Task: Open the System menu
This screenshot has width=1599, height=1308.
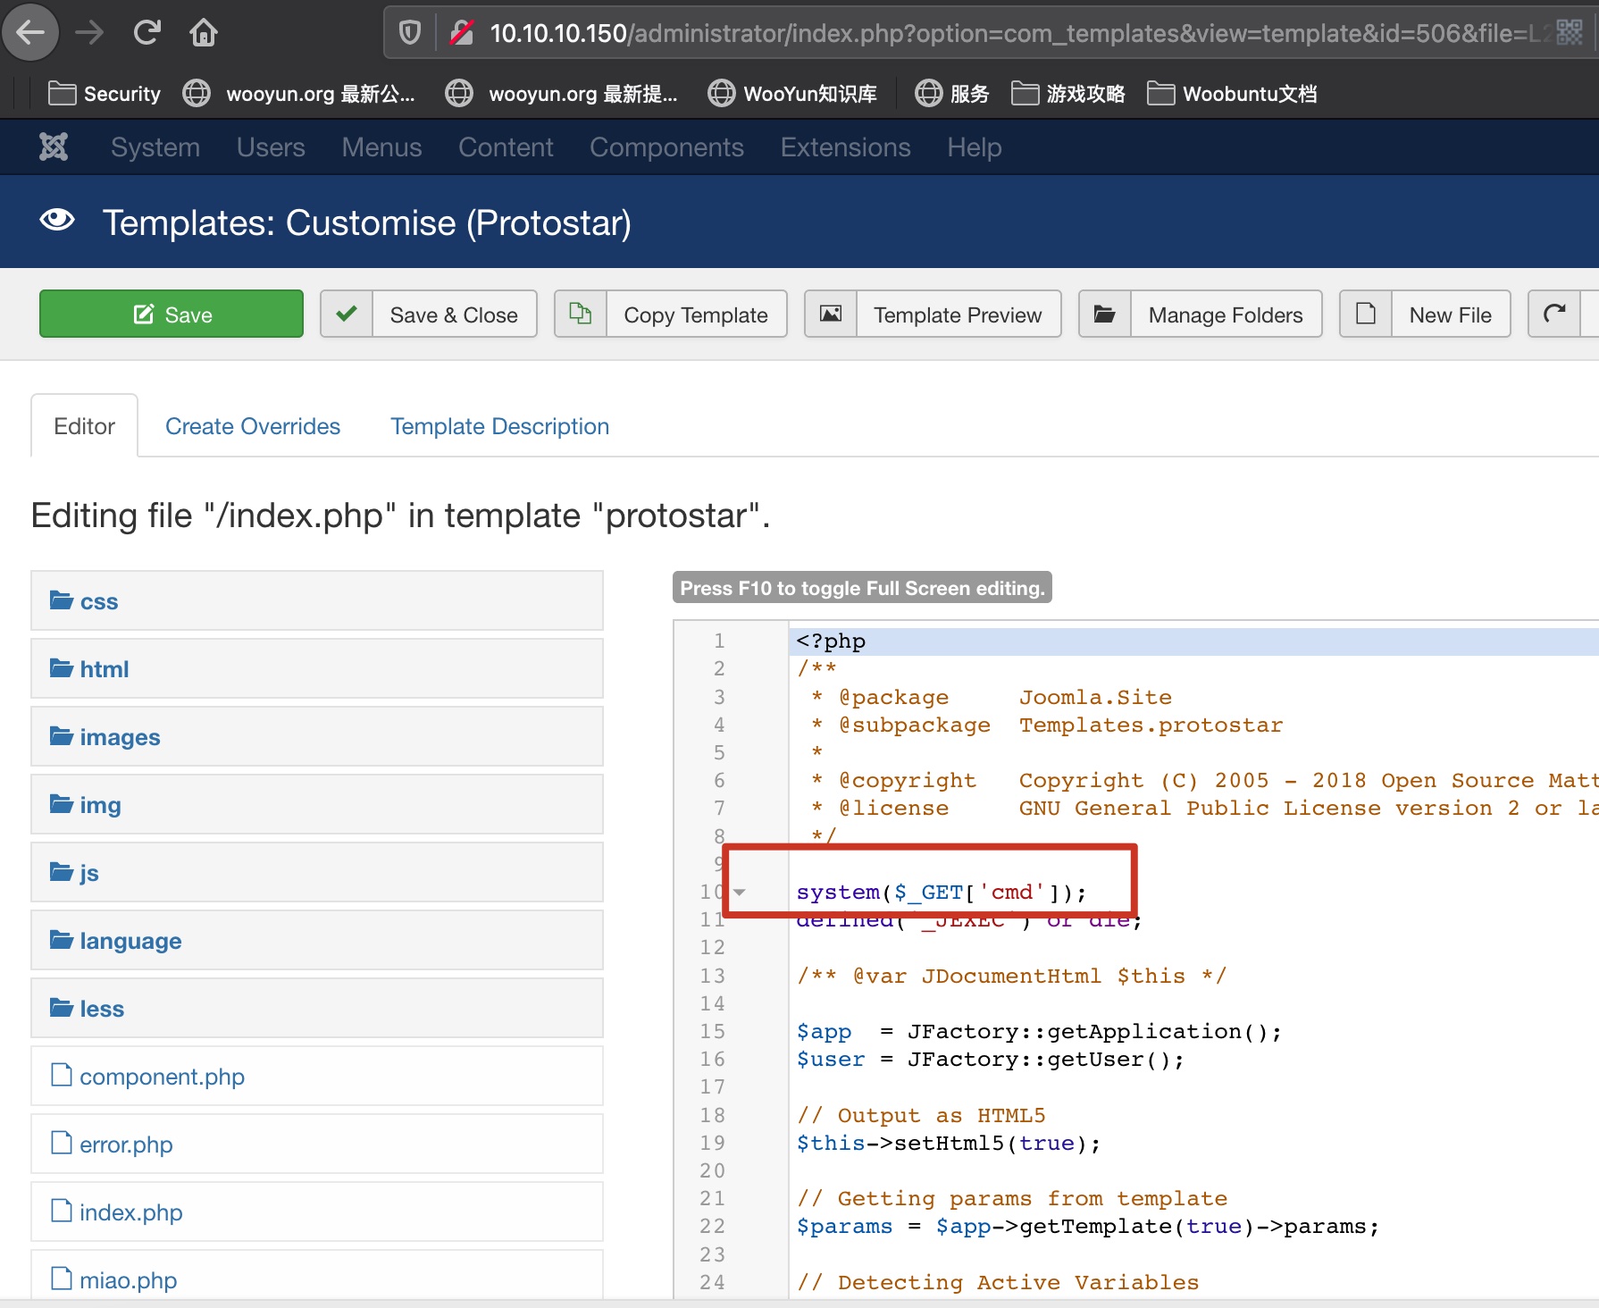Action: coord(155,147)
